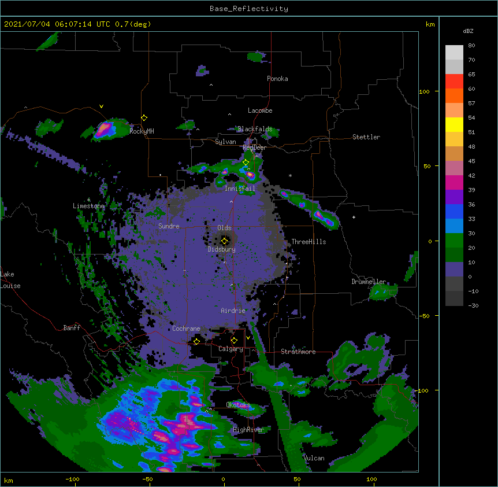
Task: Click the RockyMH label
Action: tap(142, 131)
